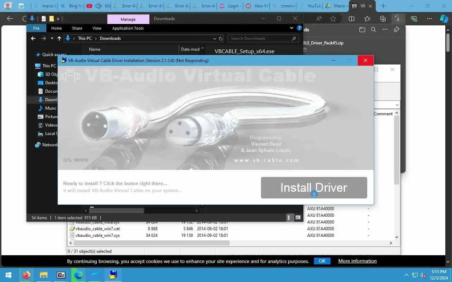Click the Manage contextual tab
Screen dimensions: 452x282
[x=128, y=19]
